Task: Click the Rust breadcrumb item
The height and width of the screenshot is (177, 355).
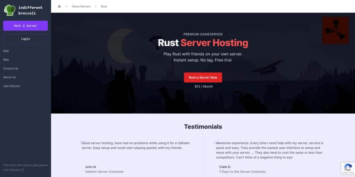Action: coord(104,6)
